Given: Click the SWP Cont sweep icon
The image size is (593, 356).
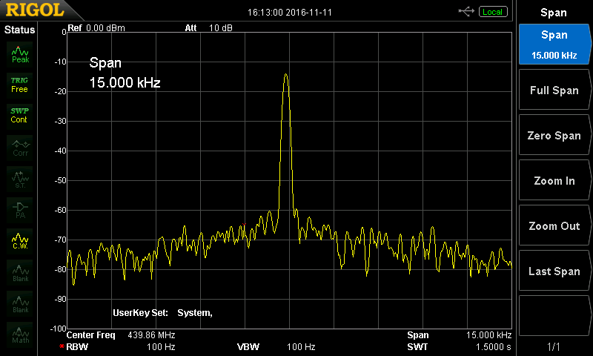Looking at the screenshot, I should coord(20,115).
